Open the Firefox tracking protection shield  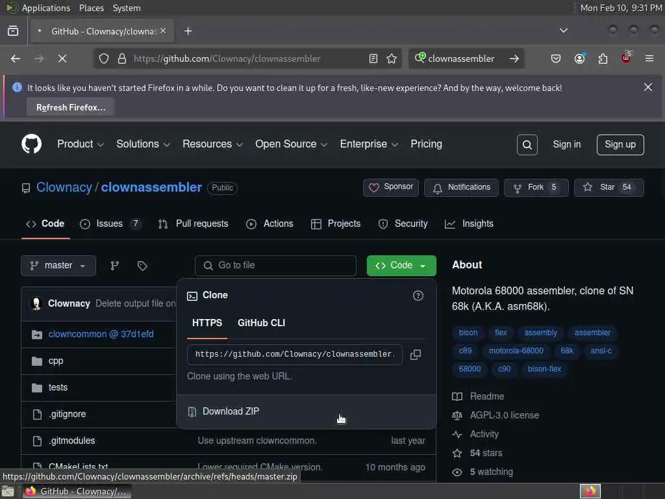(x=104, y=58)
